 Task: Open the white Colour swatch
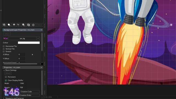point(29,43)
